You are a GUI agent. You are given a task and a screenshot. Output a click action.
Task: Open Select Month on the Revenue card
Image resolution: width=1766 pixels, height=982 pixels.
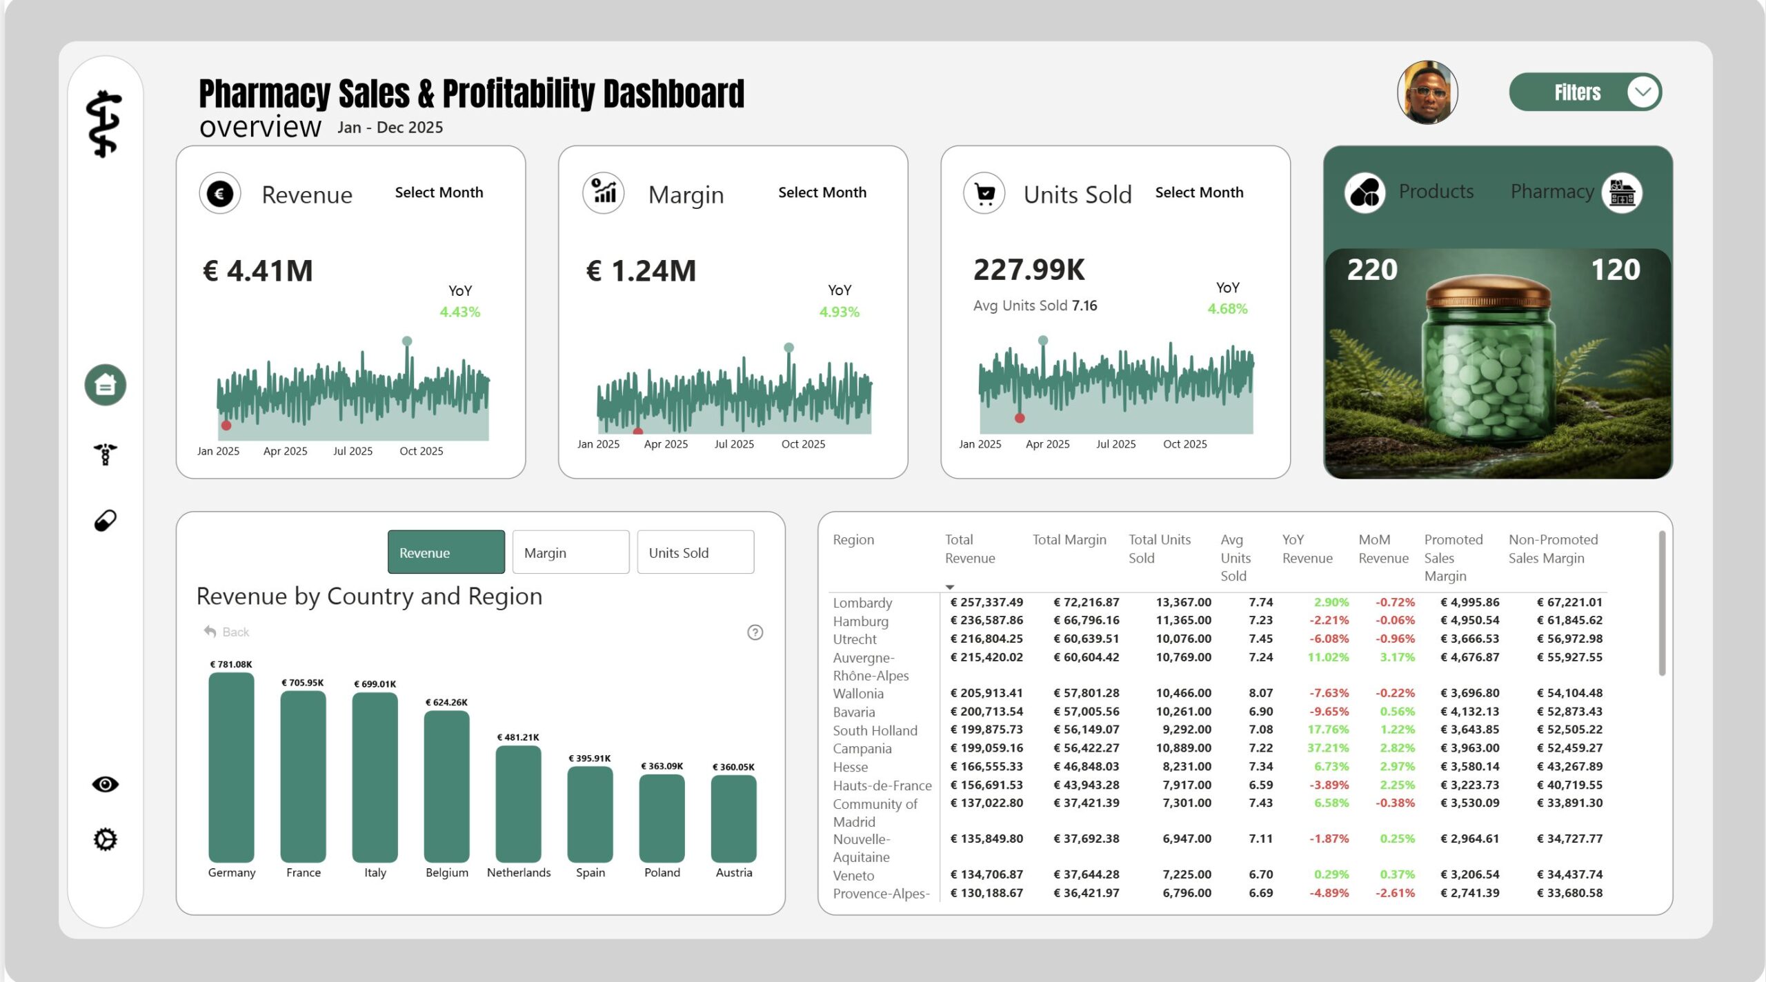tap(439, 192)
